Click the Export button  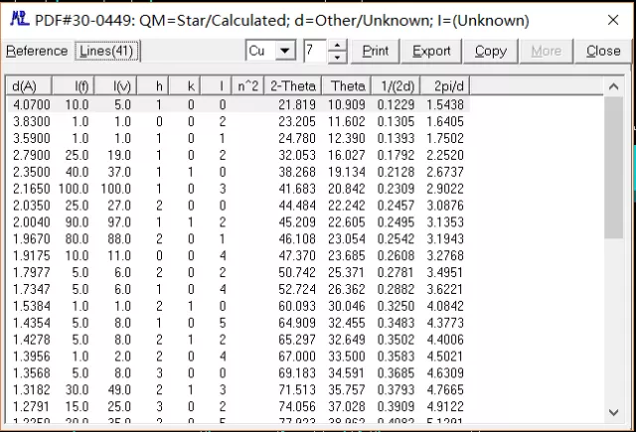click(x=431, y=51)
